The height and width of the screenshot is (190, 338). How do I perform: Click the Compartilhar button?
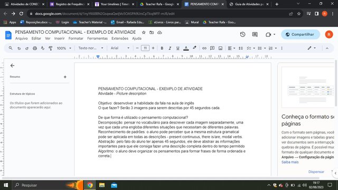301,34
